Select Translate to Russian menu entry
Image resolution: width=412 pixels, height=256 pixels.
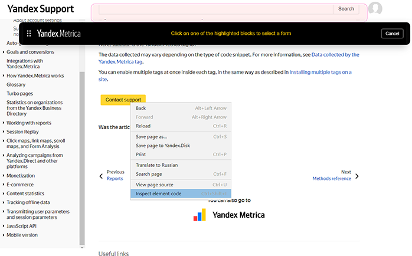[156, 165]
